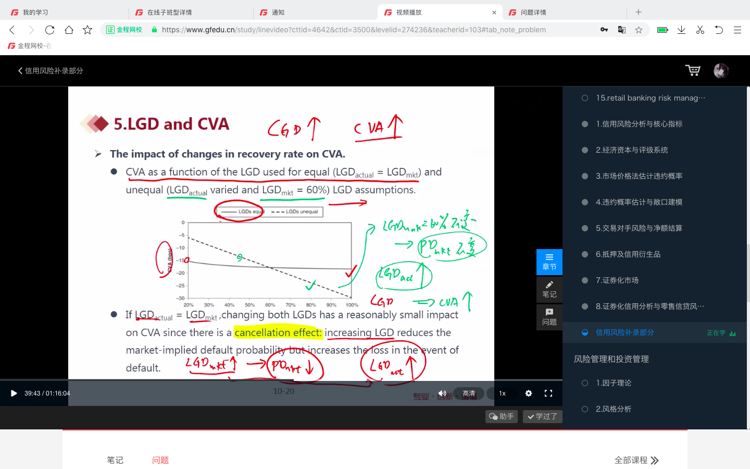
Task: Select the 问题 tab below video
Action: (160, 460)
